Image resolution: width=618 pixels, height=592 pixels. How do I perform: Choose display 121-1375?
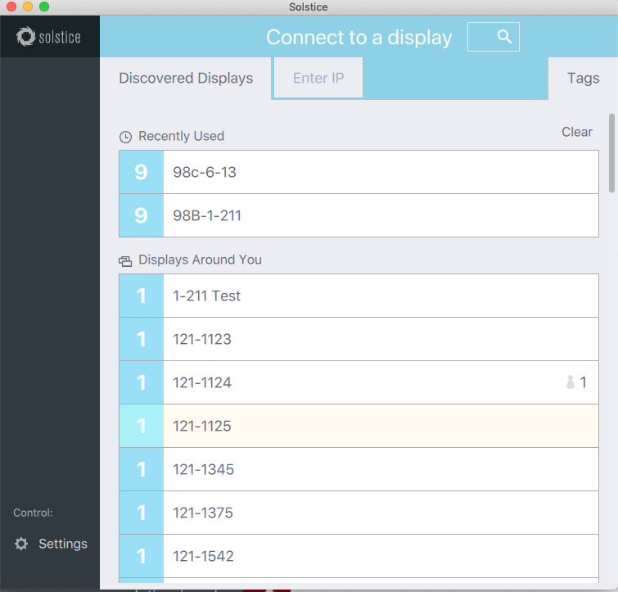pyautogui.click(x=359, y=513)
